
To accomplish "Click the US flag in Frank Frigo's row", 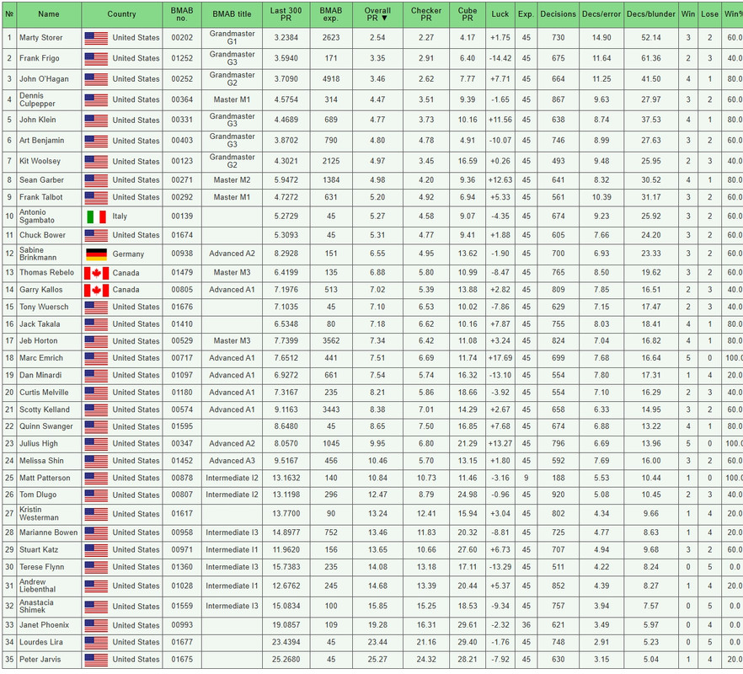I will [x=96, y=59].
